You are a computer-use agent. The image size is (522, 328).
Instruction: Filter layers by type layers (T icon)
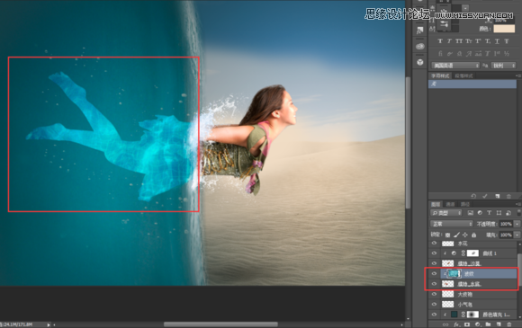[489, 213]
